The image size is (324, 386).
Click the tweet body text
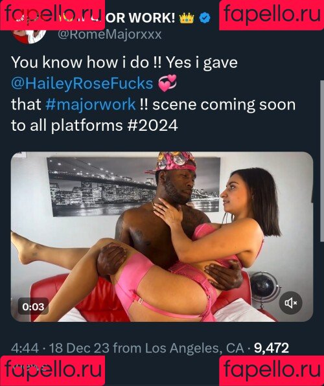pyautogui.click(x=154, y=94)
